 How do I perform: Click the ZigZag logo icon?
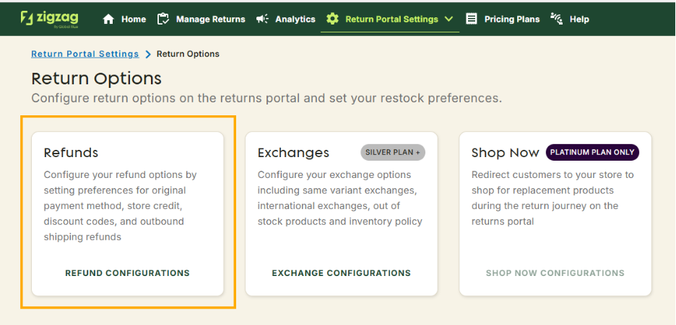point(26,17)
